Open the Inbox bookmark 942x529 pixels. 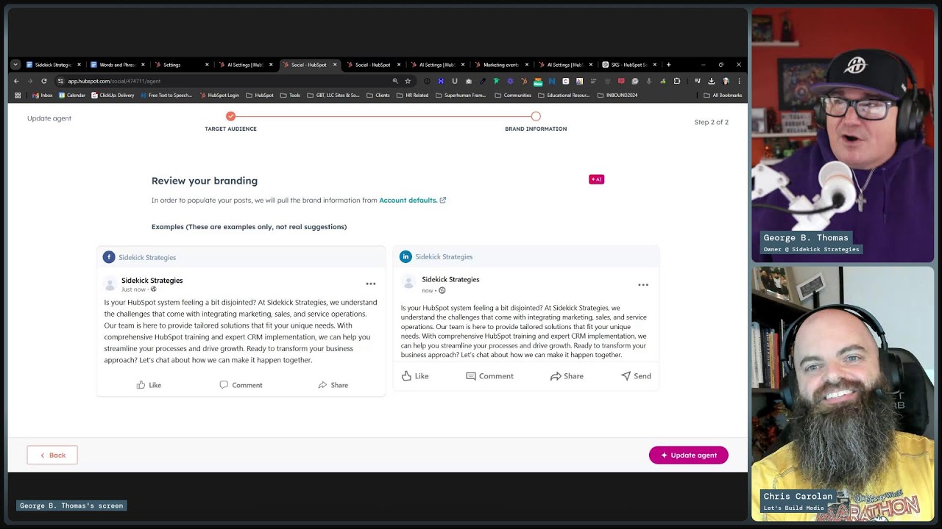(x=43, y=95)
